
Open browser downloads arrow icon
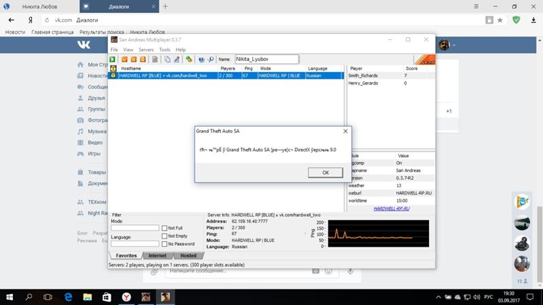tap(533, 20)
